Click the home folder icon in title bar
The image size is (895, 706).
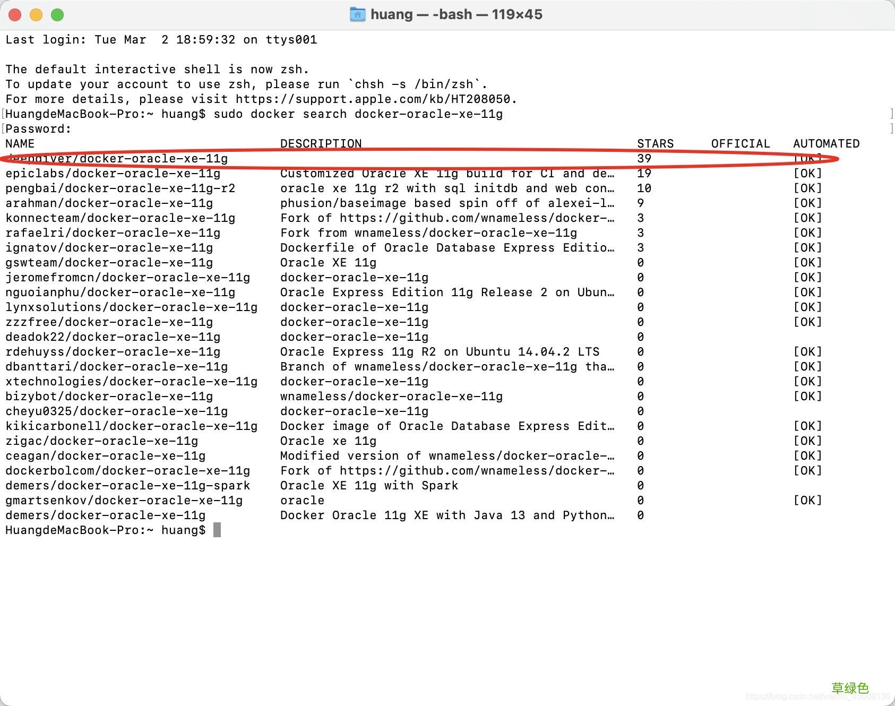358,14
